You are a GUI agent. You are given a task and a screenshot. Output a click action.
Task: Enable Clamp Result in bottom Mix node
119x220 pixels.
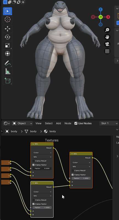(x=33, y=200)
